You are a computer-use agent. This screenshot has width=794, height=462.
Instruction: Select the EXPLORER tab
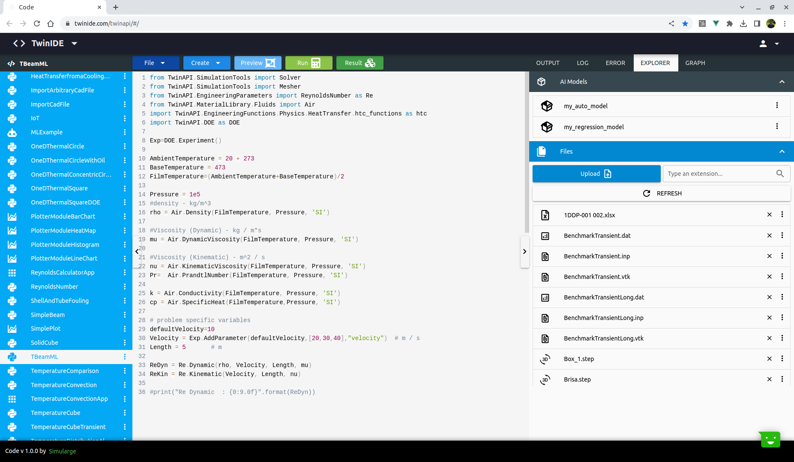click(655, 63)
